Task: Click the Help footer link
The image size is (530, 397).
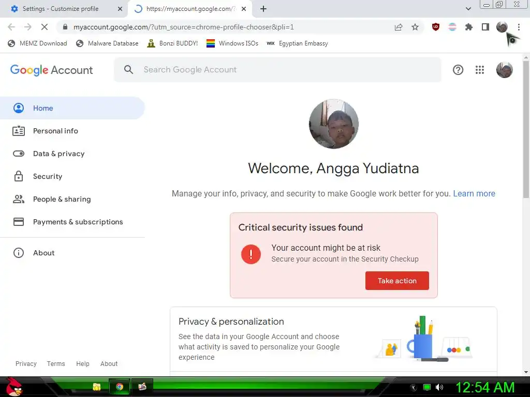Action: point(82,363)
